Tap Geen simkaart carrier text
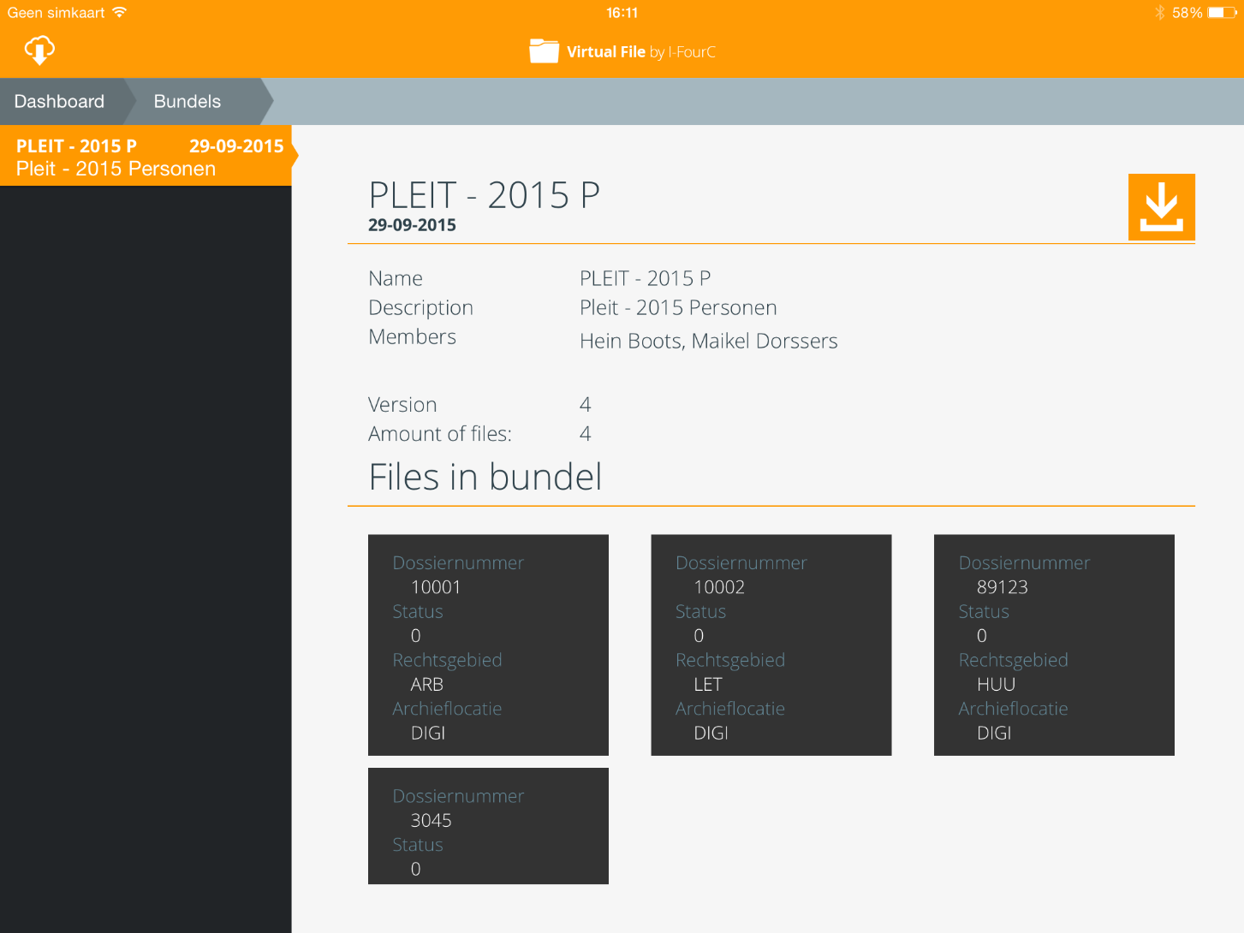This screenshot has width=1244, height=933. point(56,13)
